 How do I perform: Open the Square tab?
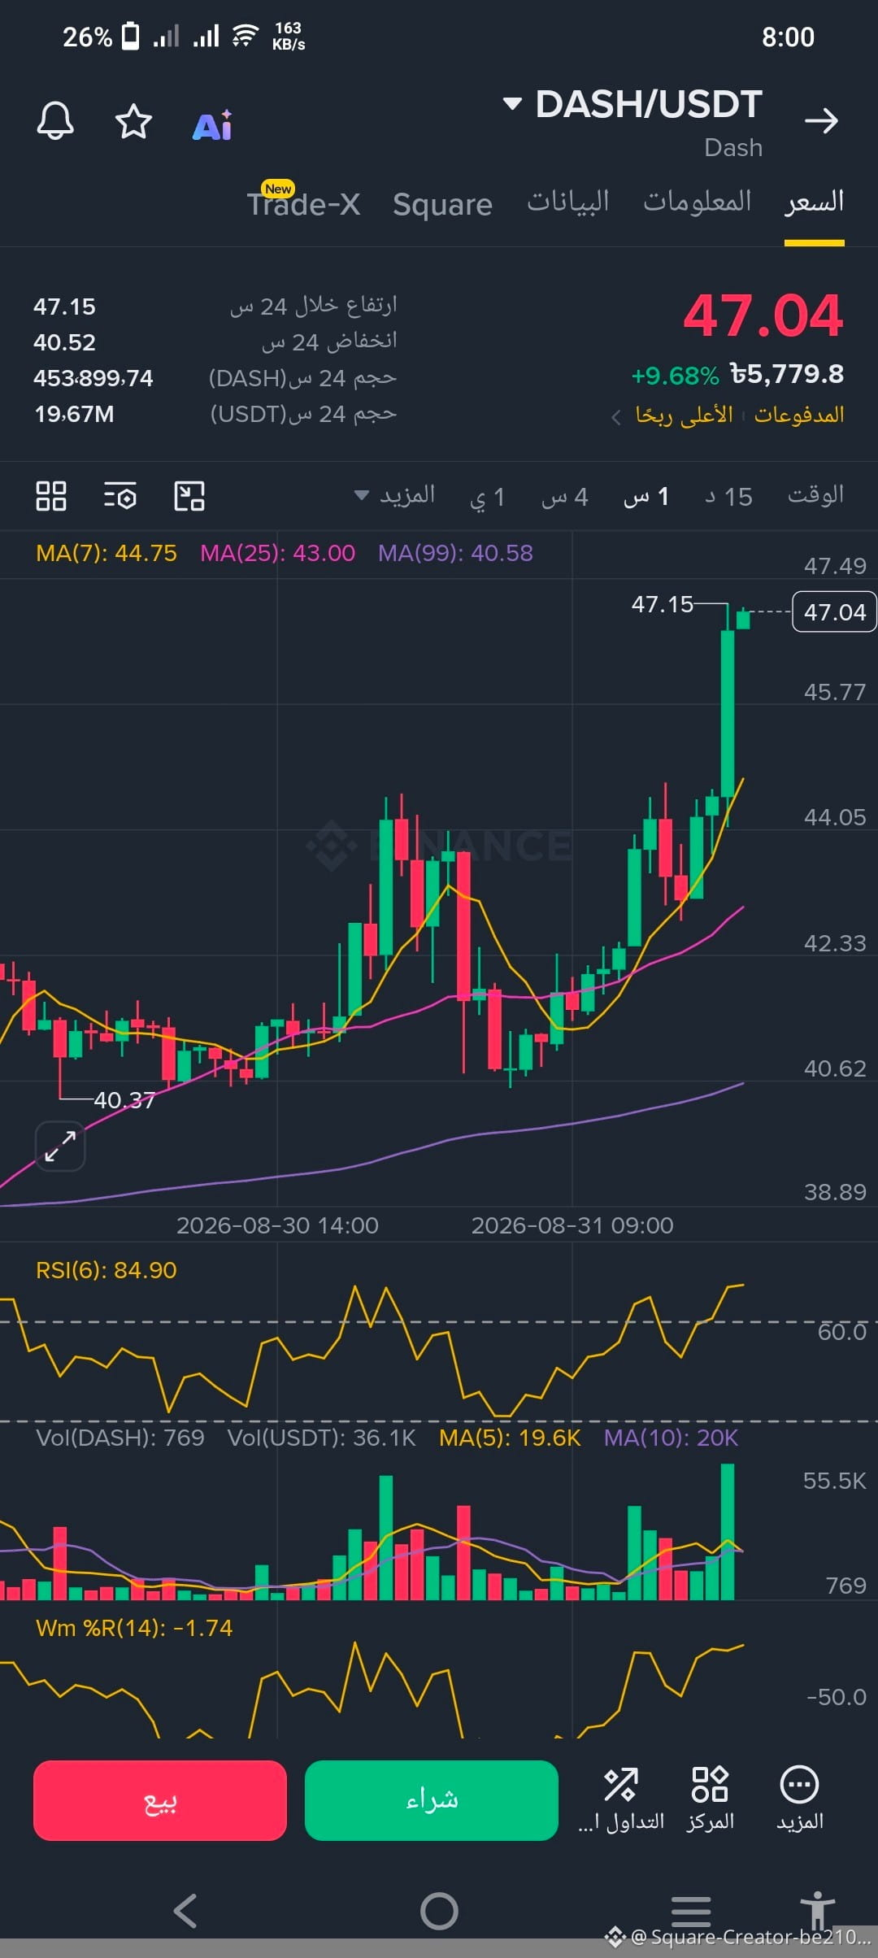click(442, 204)
